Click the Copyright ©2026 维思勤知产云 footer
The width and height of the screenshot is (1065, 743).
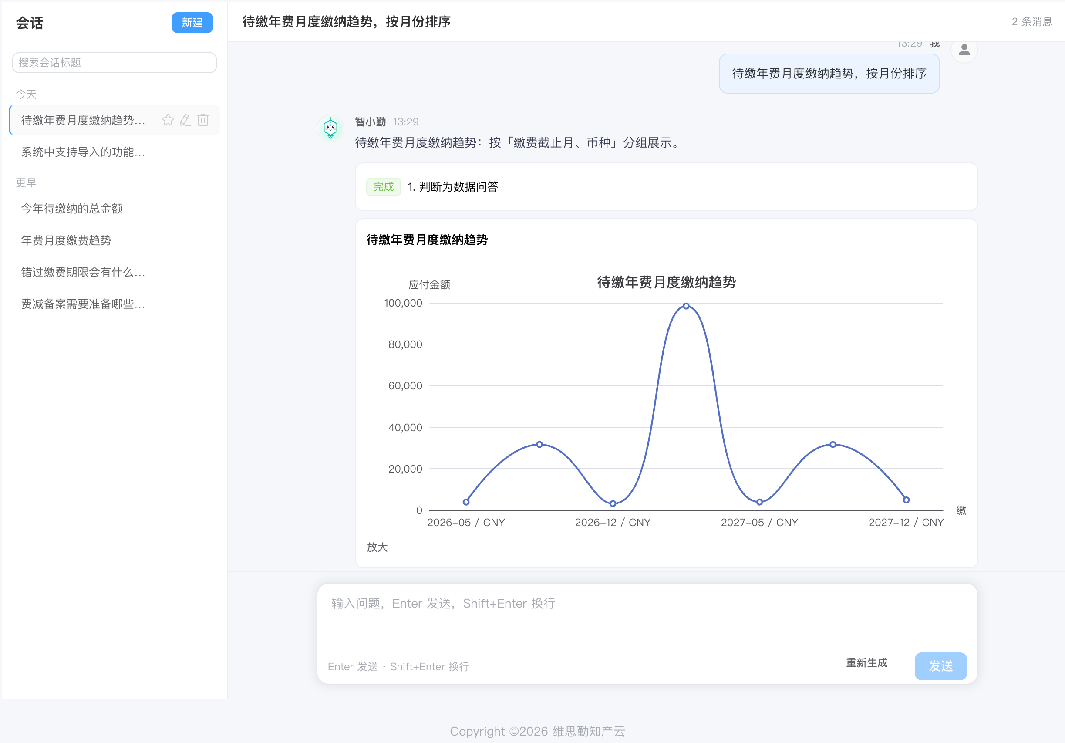(x=537, y=731)
